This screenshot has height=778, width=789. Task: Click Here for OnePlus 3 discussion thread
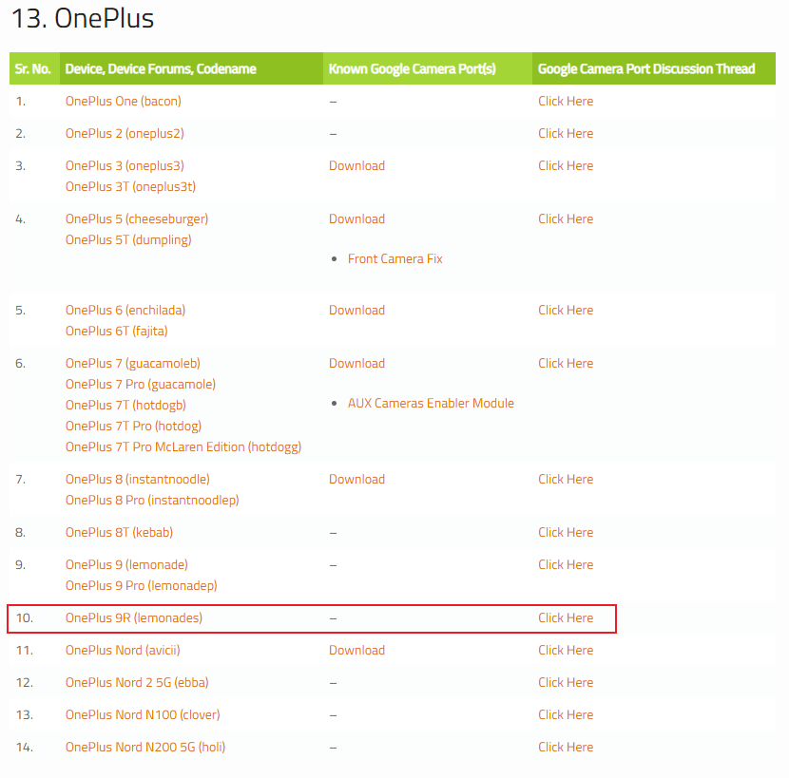pos(566,165)
